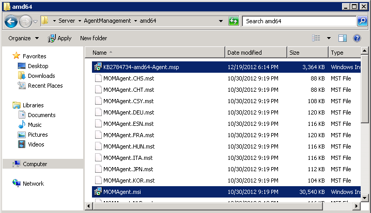Select the KB2784734-amd64-Agent.msp file icon
Viewport: 371px width, 213px height.
click(97, 67)
